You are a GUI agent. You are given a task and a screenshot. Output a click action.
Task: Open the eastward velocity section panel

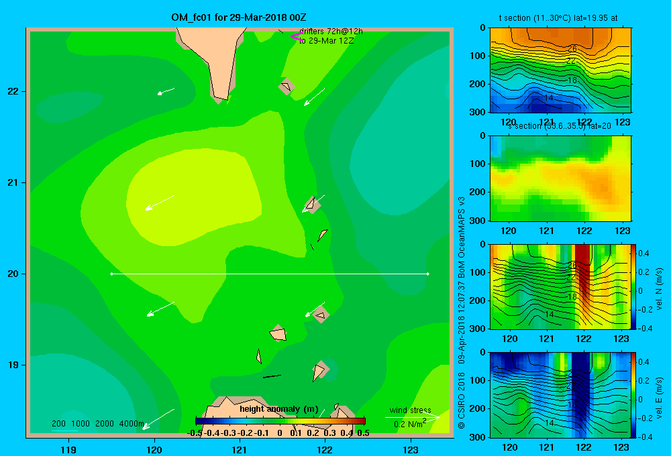pyautogui.click(x=560, y=395)
